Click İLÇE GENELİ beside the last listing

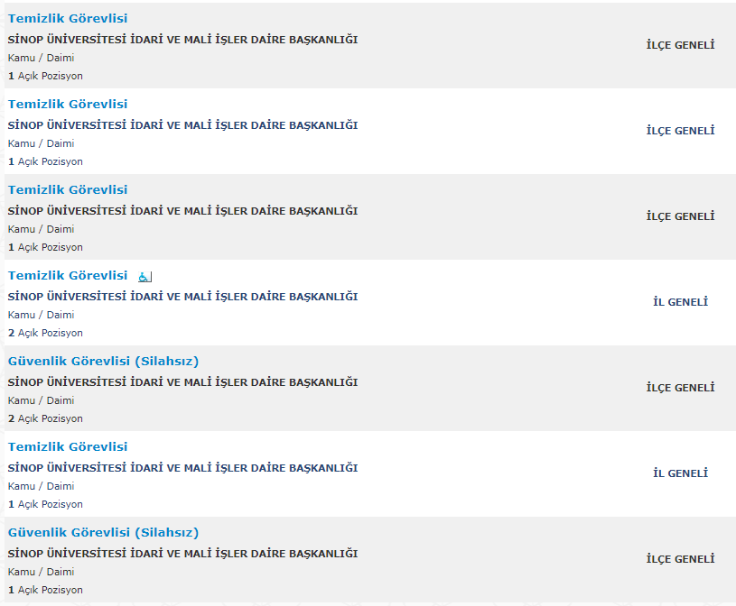click(x=680, y=559)
